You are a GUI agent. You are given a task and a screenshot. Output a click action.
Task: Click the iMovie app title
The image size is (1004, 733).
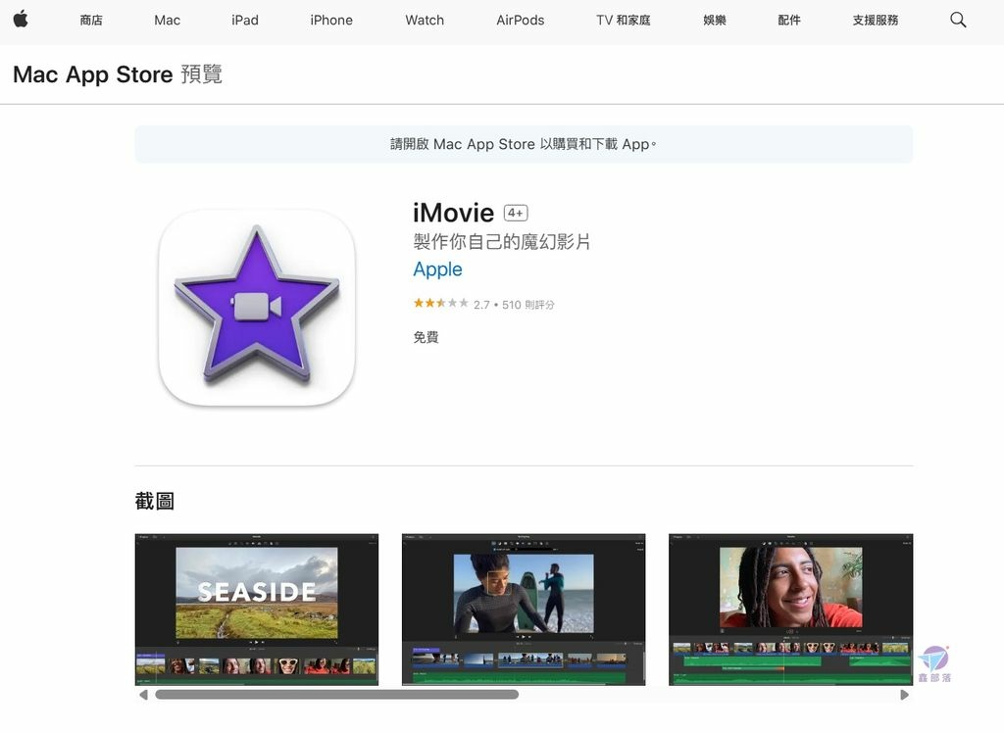(x=453, y=213)
